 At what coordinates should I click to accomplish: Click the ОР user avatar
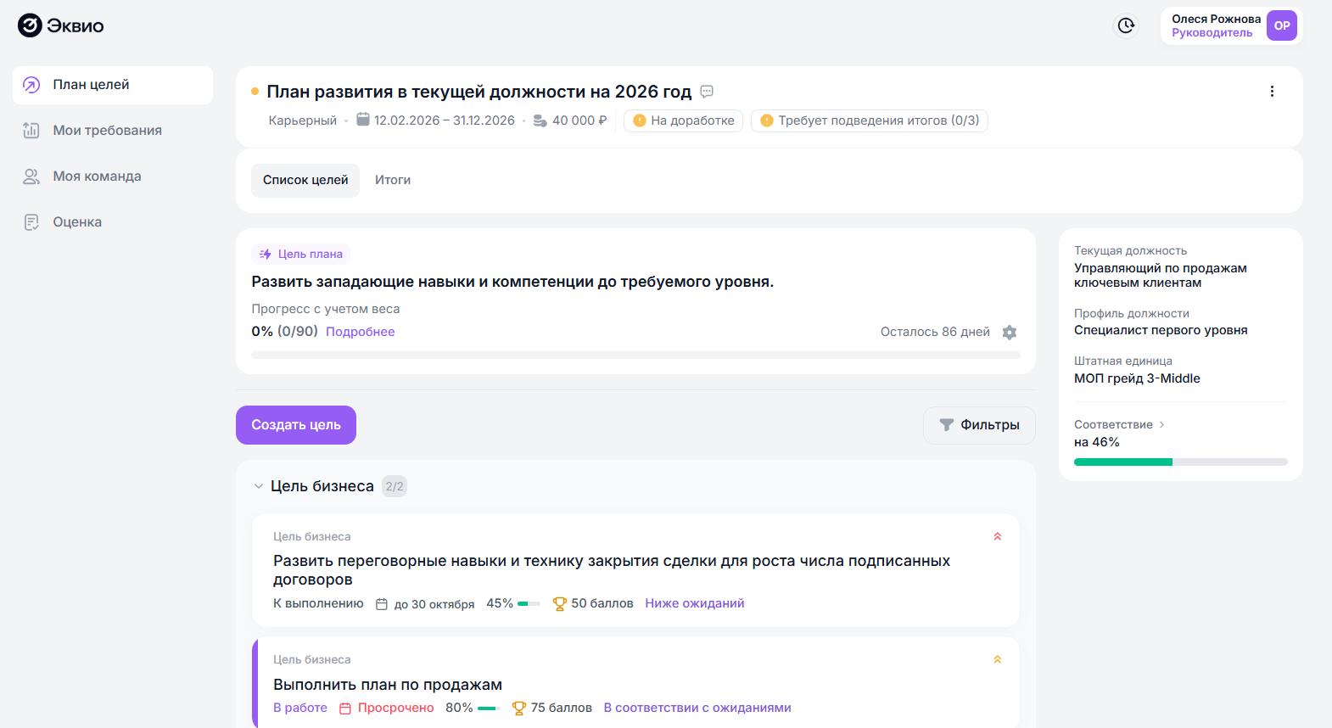(1281, 25)
